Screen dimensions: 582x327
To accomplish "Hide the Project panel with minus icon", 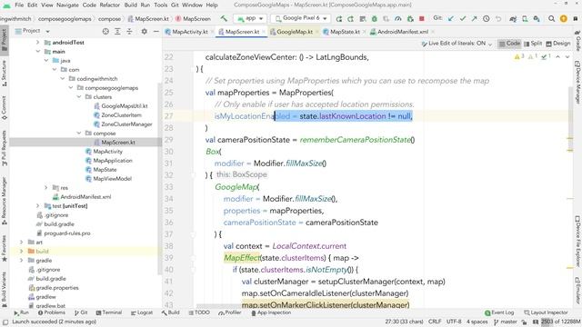I will [x=156, y=32].
